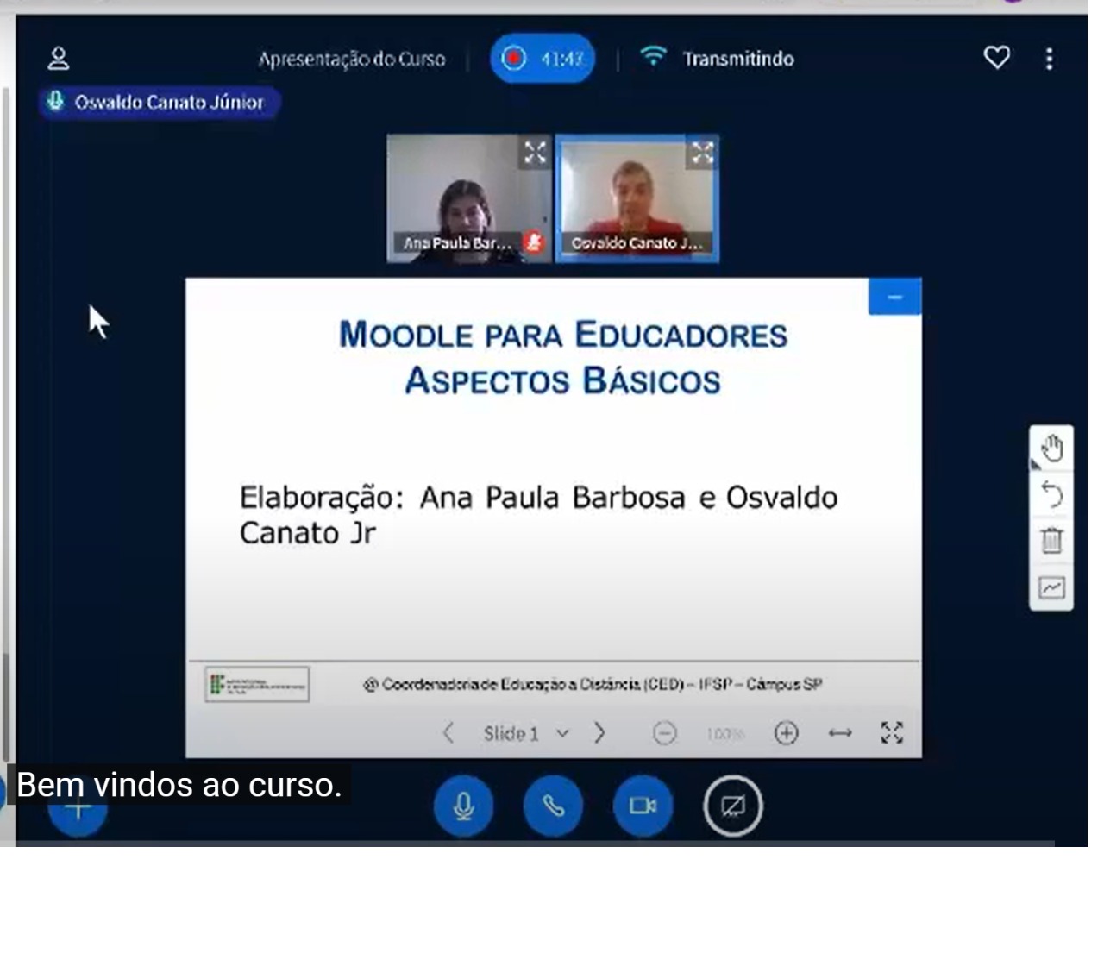Select Osvaldo Canato webcam thumbnail
This screenshot has width=1104, height=960.
637,198
